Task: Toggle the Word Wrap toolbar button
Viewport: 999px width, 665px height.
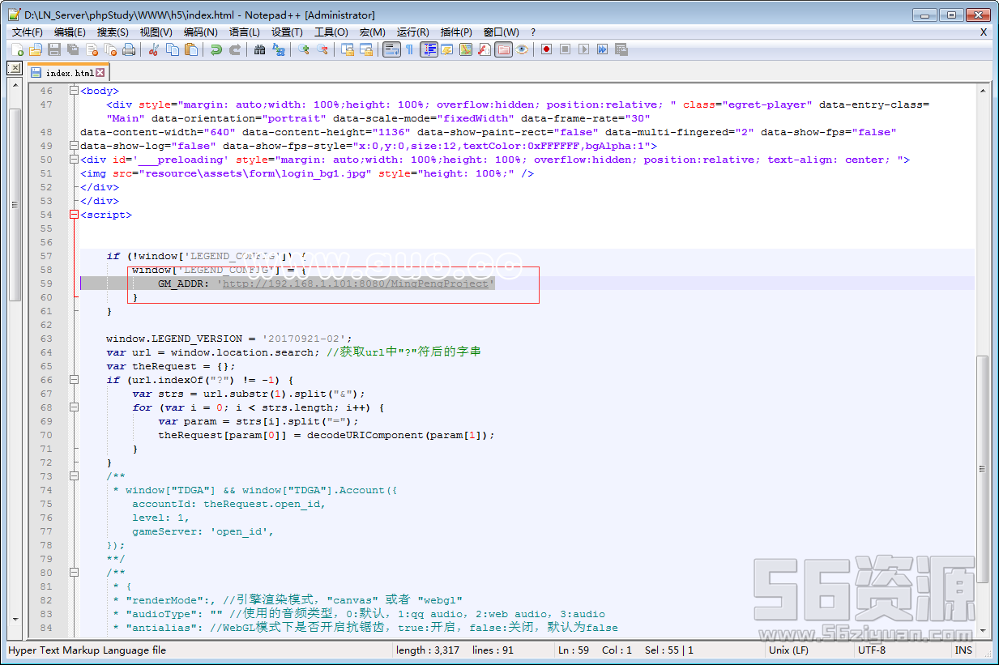Action: tap(391, 49)
